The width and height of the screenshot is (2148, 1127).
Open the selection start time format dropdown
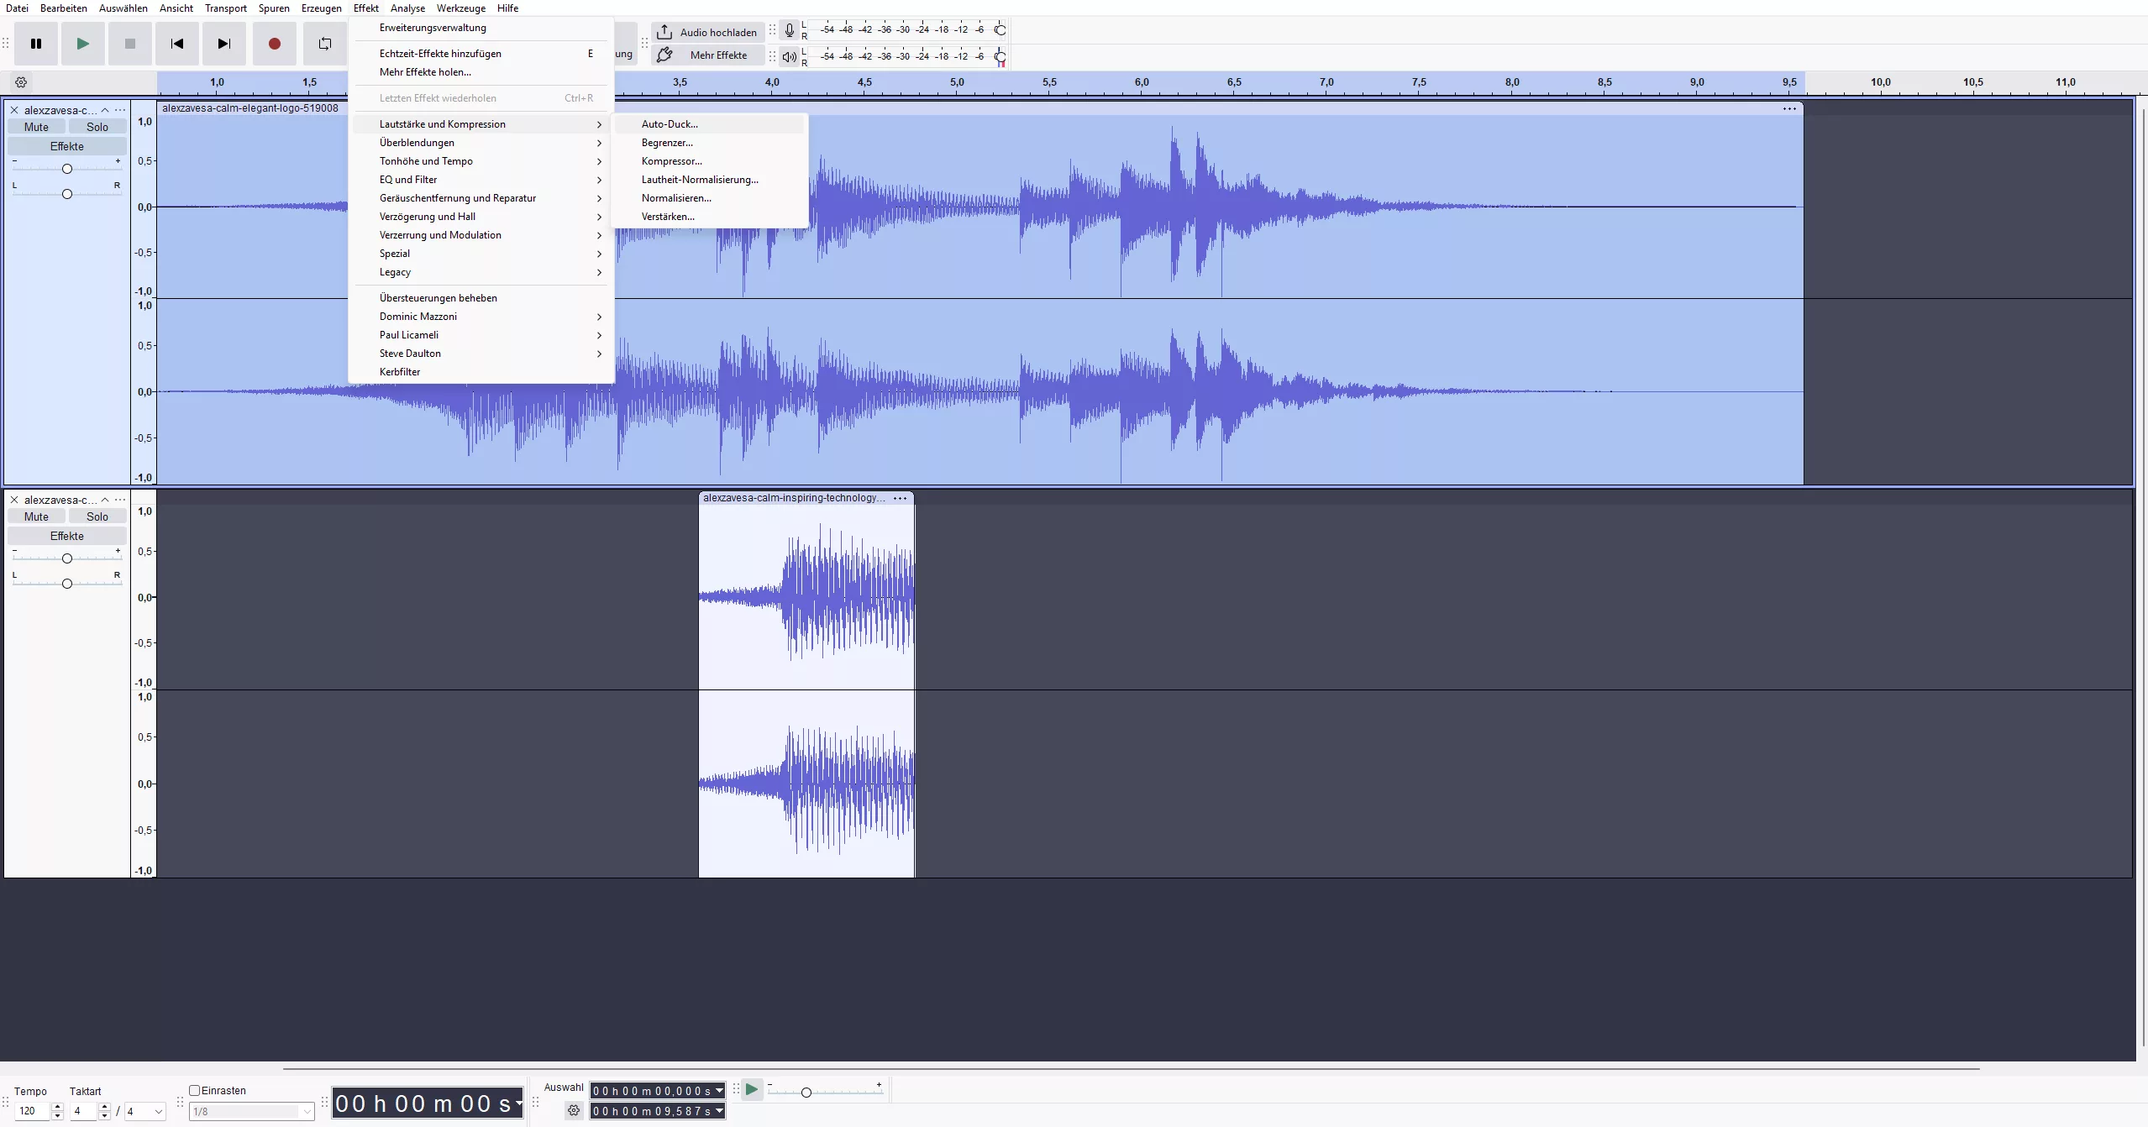719,1091
